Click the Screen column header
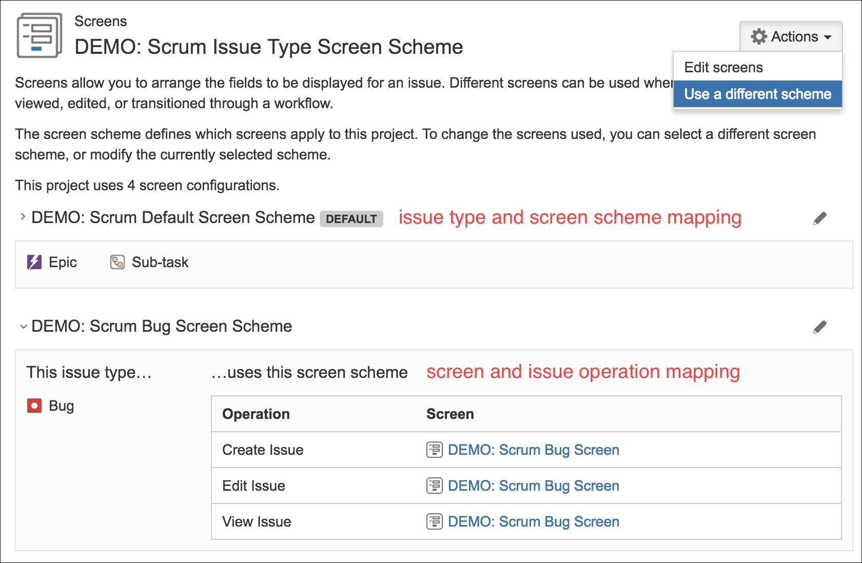 [450, 414]
